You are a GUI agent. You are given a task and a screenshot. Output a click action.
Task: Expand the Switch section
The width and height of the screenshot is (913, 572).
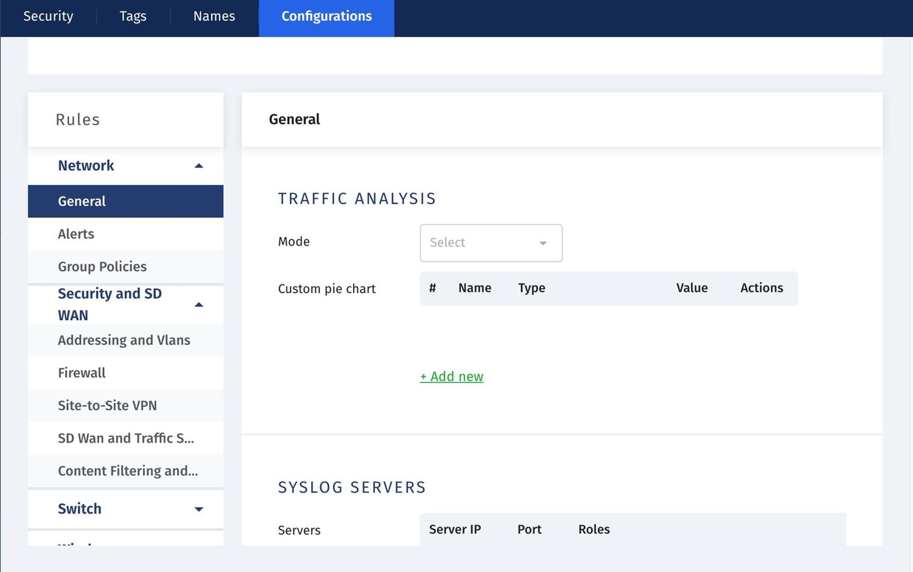[198, 509]
